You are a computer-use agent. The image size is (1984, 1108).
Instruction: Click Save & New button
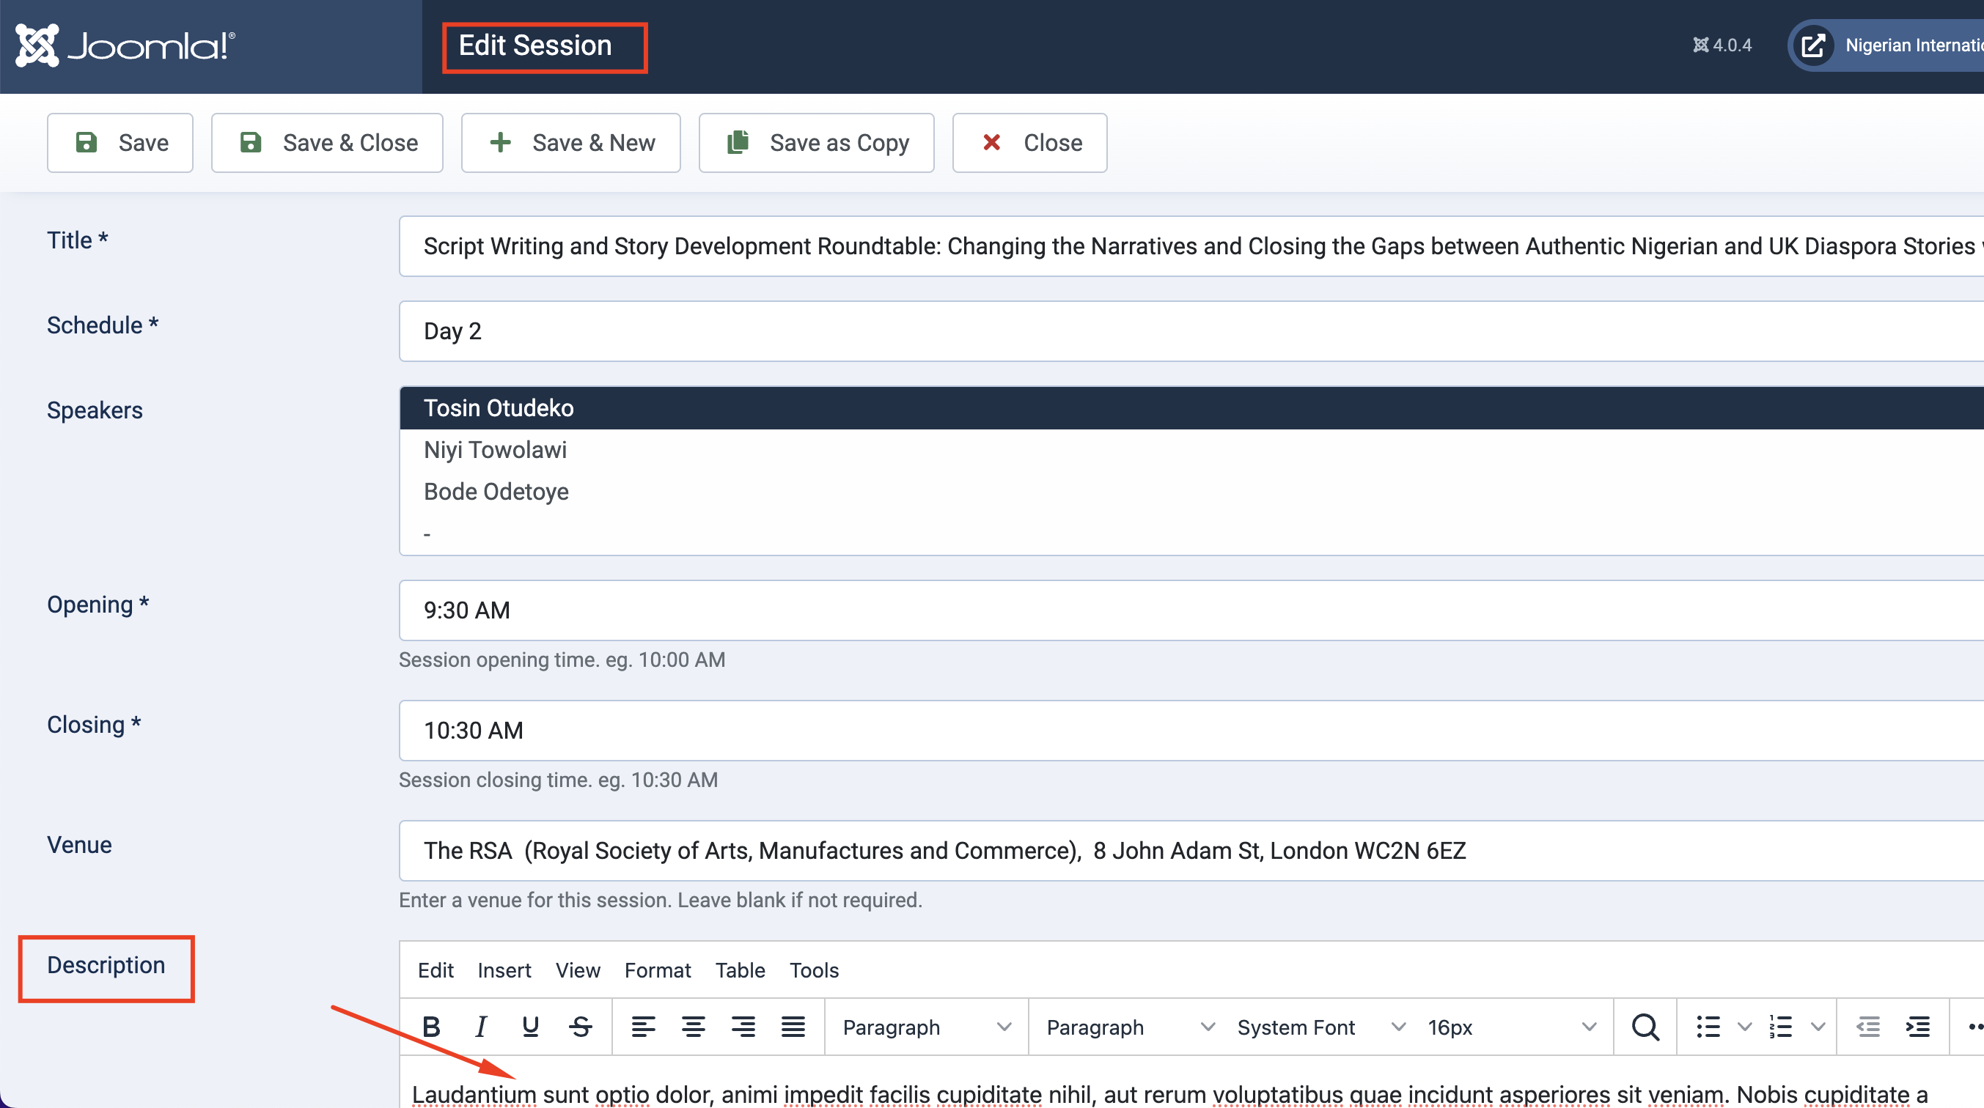[570, 142]
